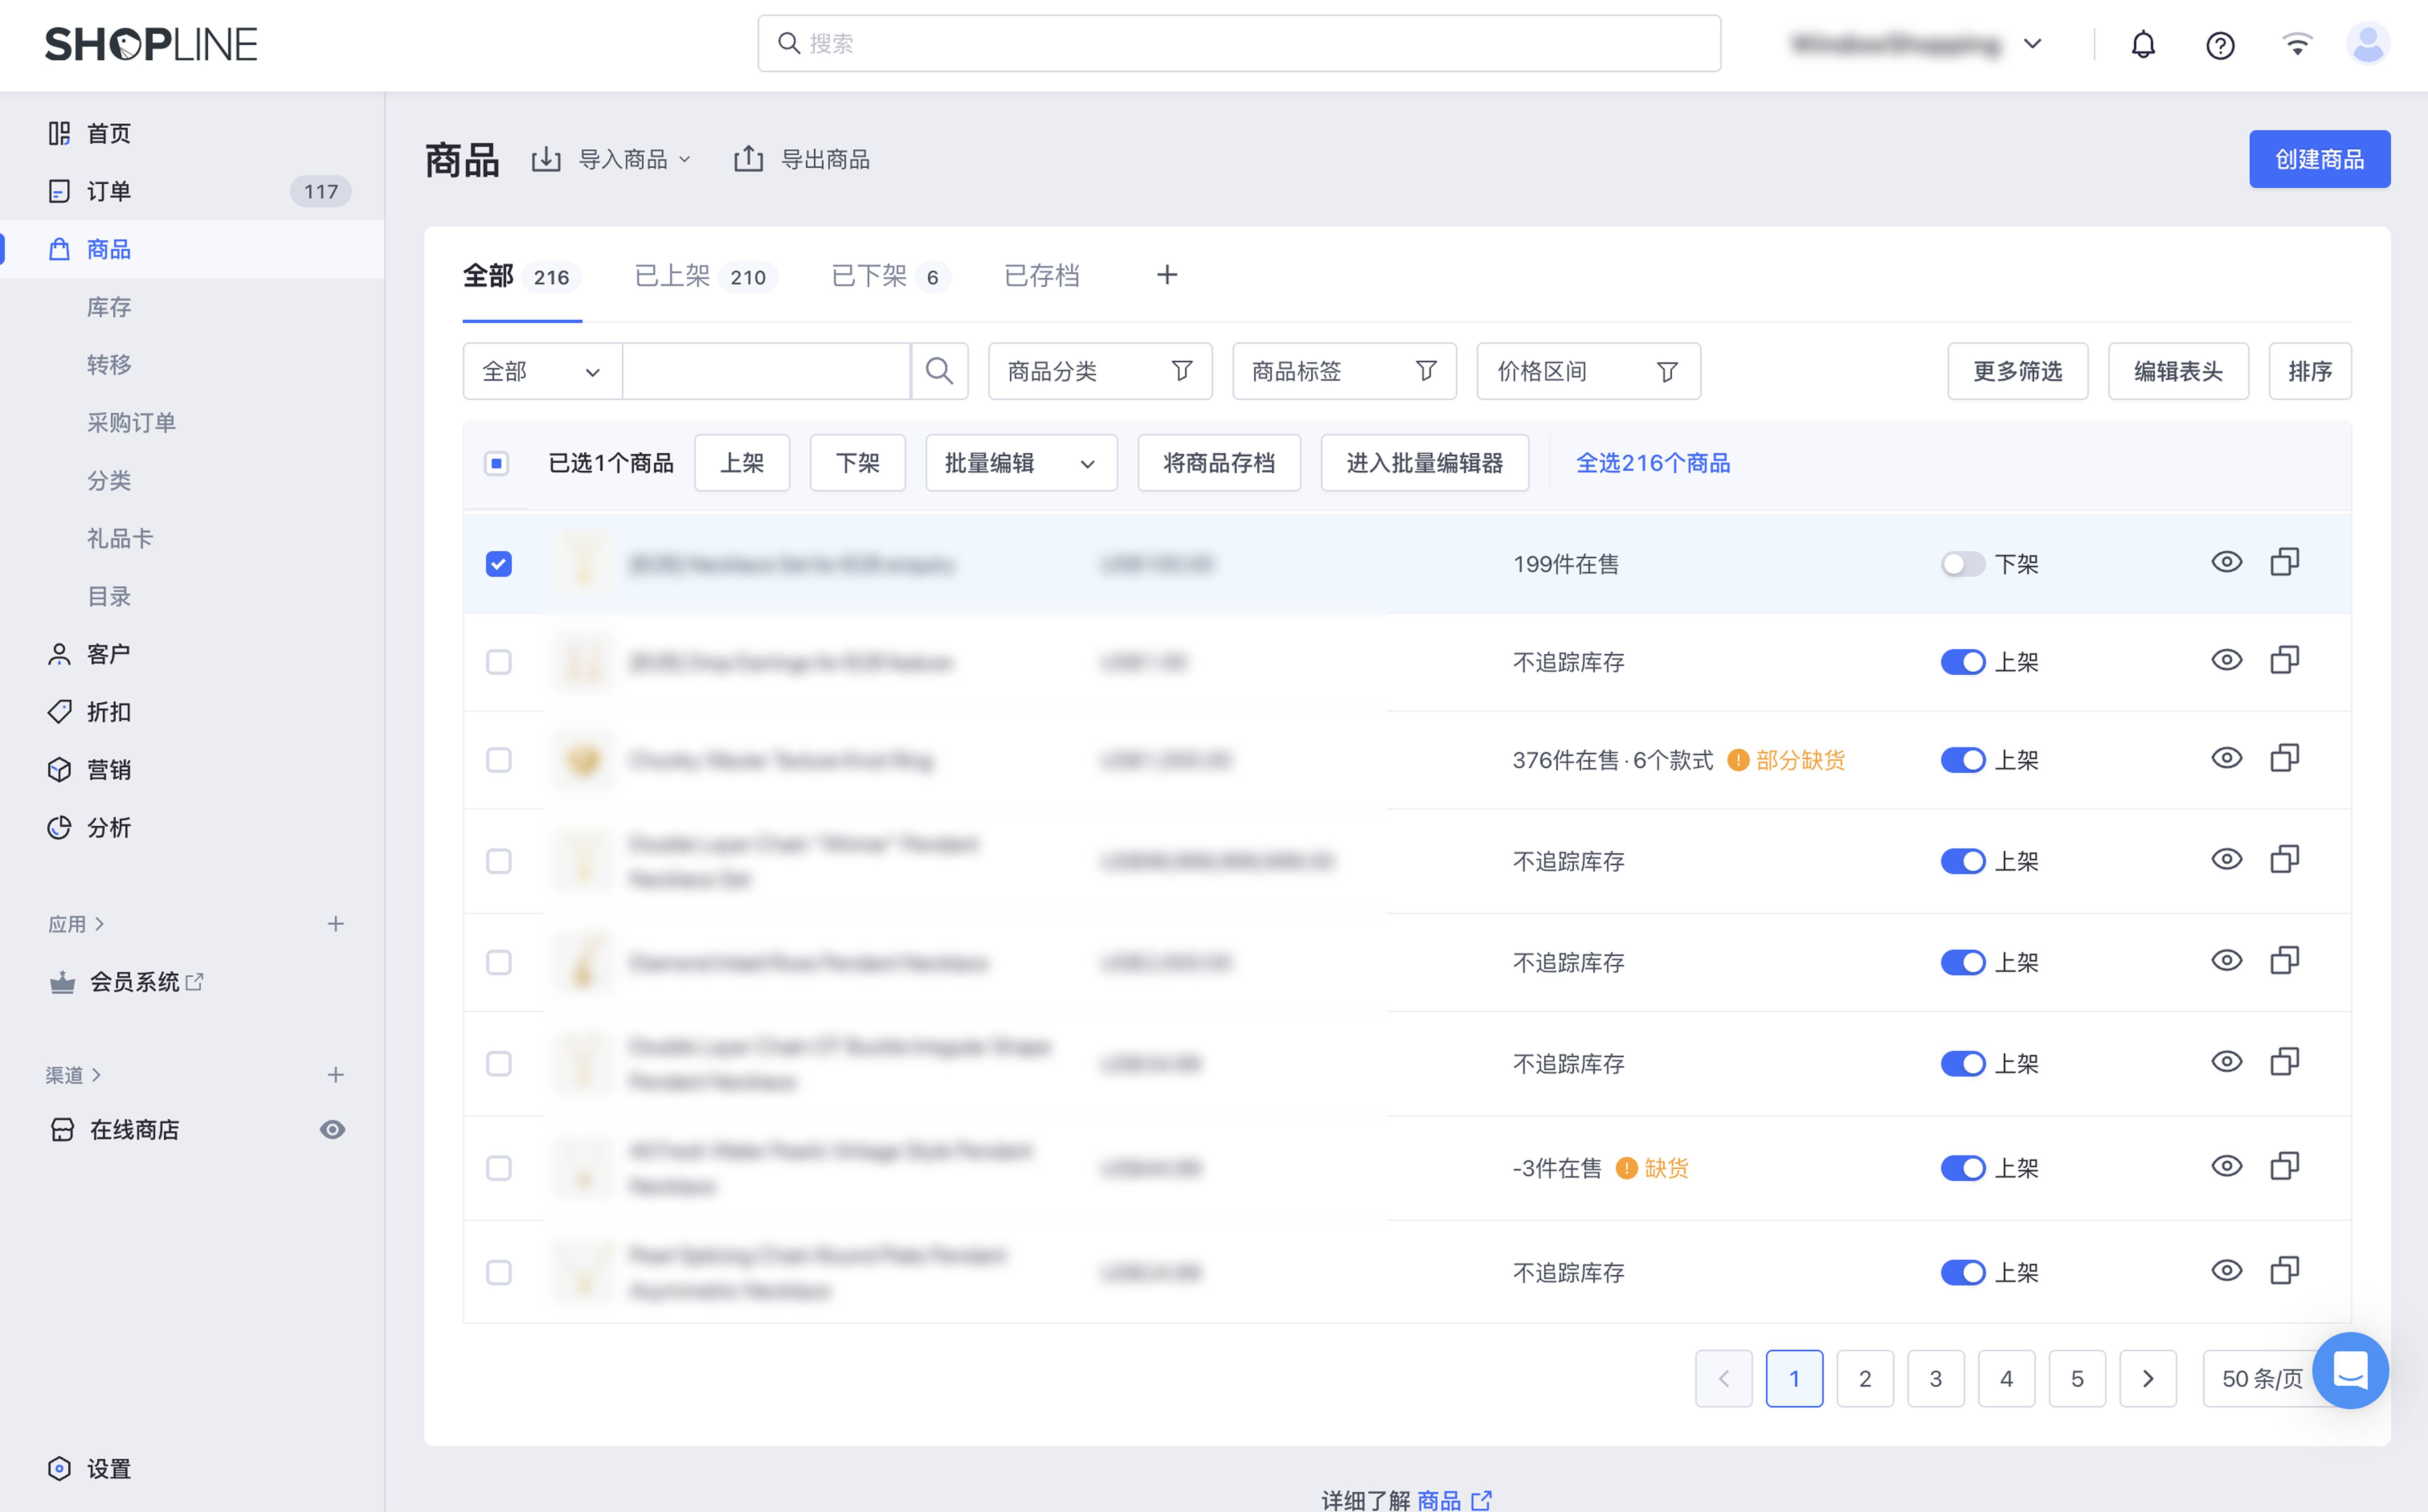2428x1512 pixels.
Task: Click 更多筛选 button
Action: point(2017,371)
